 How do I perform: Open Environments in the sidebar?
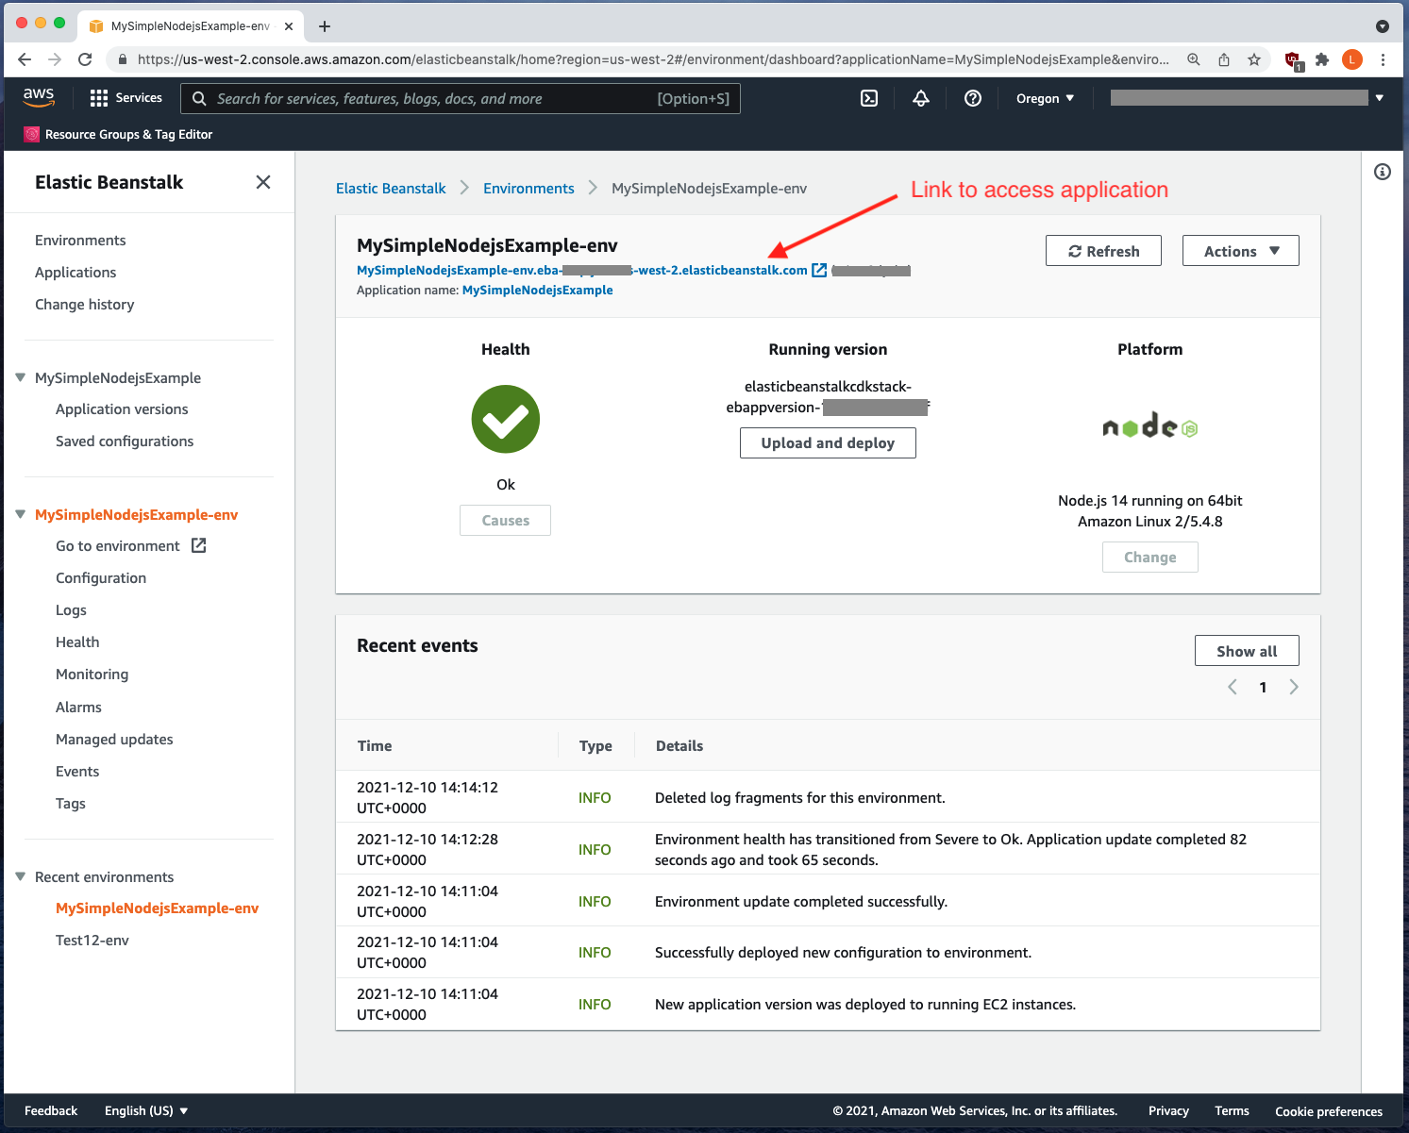click(80, 241)
